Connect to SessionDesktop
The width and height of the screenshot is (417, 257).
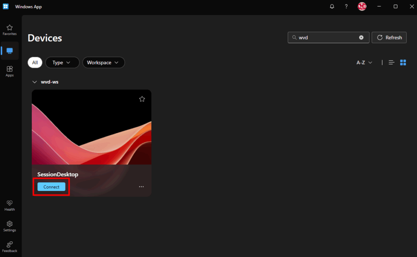point(51,187)
